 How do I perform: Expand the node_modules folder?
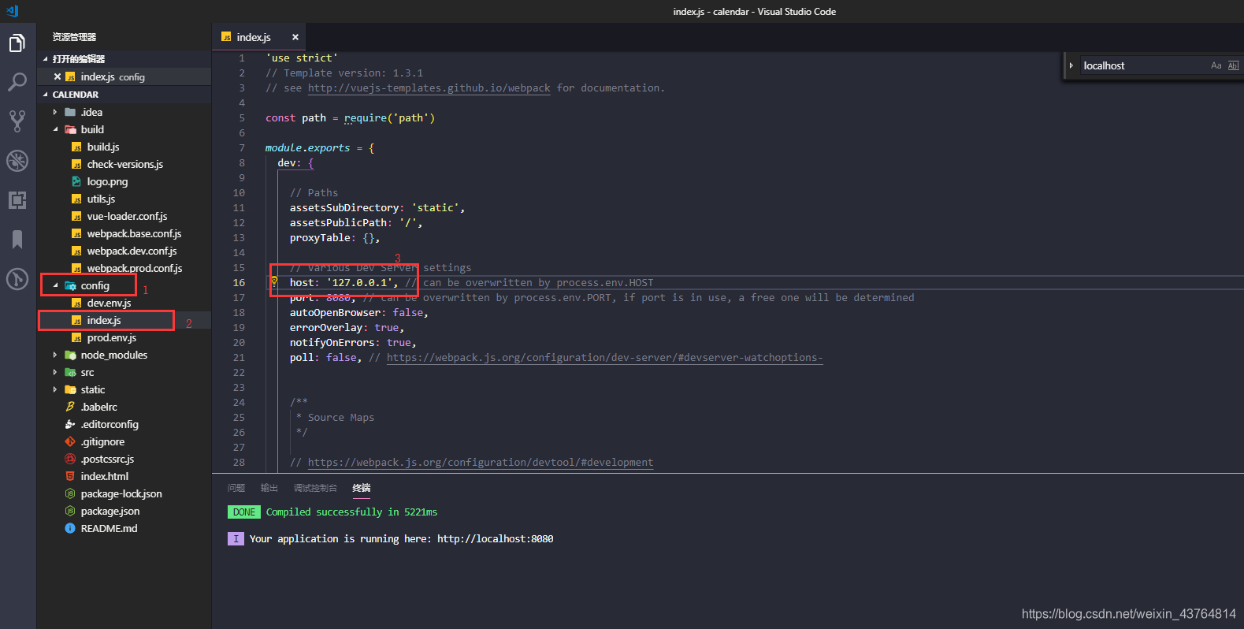(54, 355)
